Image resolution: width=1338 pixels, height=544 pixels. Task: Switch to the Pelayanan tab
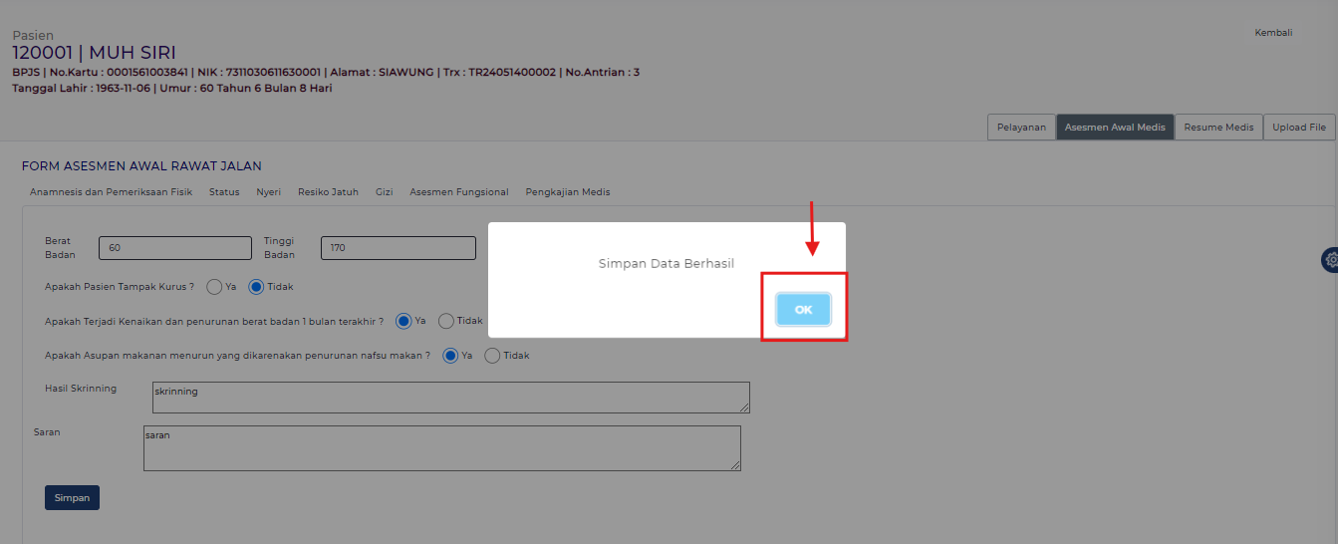[x=1021, y=128]
